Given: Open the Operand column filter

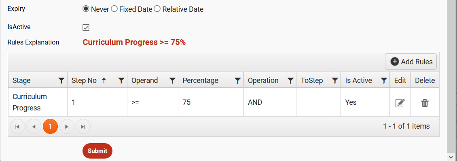Looking at the screenshot, I should pos(173,81).
